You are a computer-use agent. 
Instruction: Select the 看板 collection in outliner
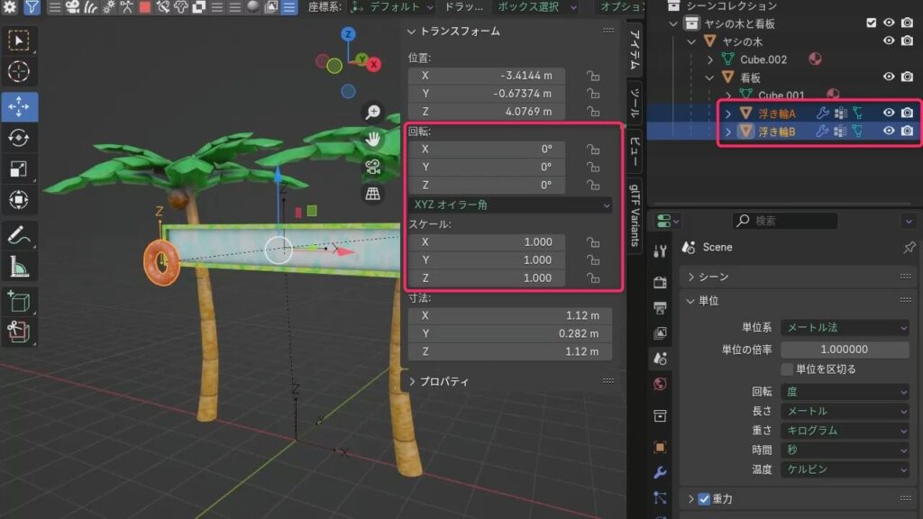750,77
